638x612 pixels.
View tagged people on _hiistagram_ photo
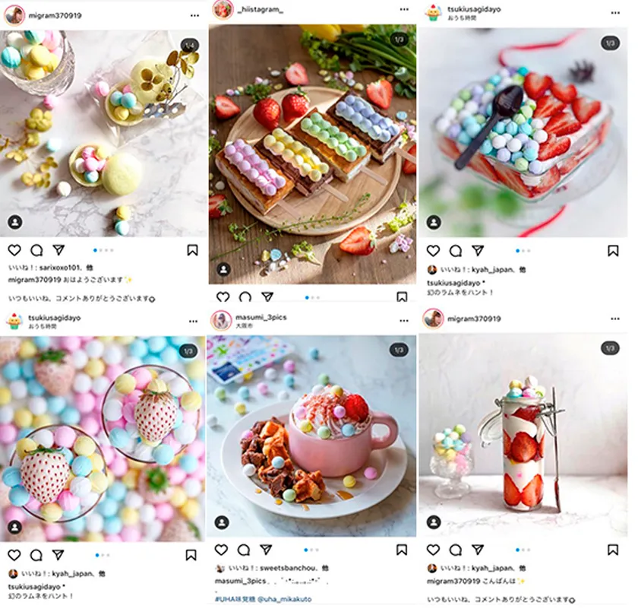[x=223, y=270]
